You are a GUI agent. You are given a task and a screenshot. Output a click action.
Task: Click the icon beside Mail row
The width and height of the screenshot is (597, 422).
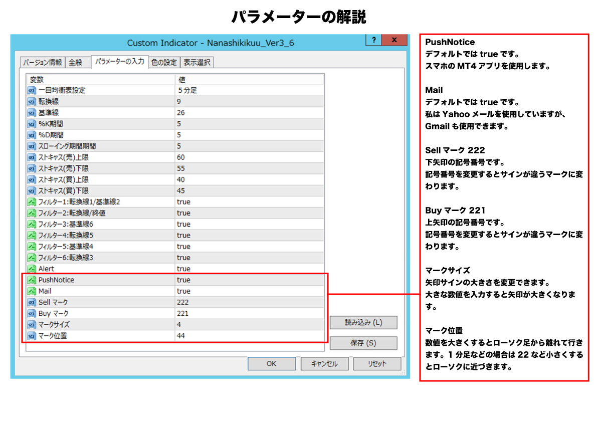(32, 291)
